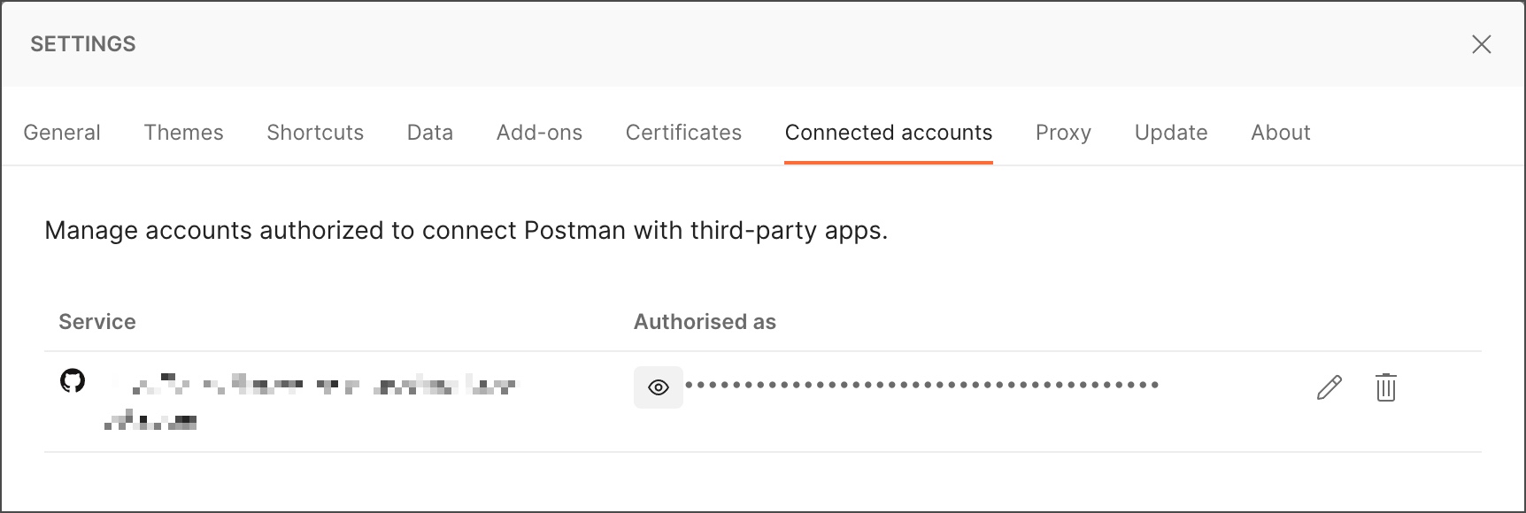The width and height of the screenshot is (1526, 513).
Task: Go to the Shortcuts tab
Action: tap(315, 133)
